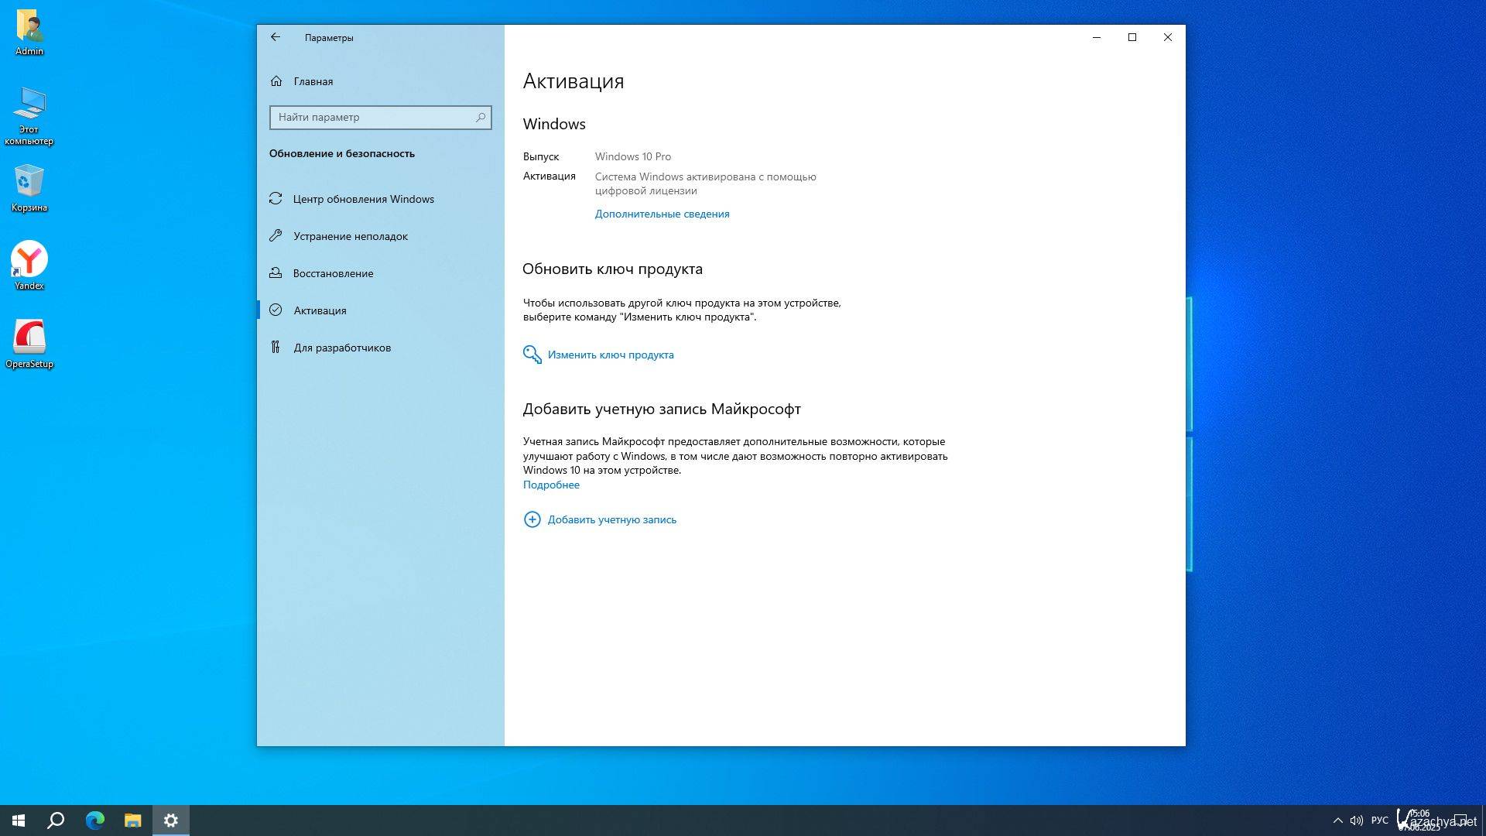
Task: Open the volume speaker control
Action: pos(1356,820)
